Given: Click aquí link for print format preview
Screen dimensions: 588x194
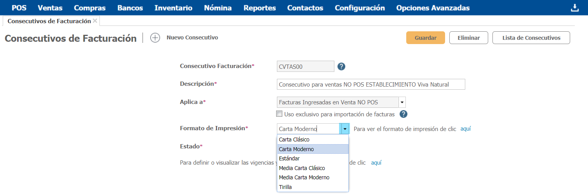Looking at the screenshot, I should pyautogui.click(x=465, y=129).
